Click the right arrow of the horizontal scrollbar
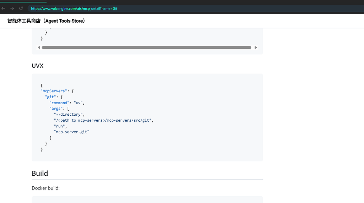 [x=256, y=48]
